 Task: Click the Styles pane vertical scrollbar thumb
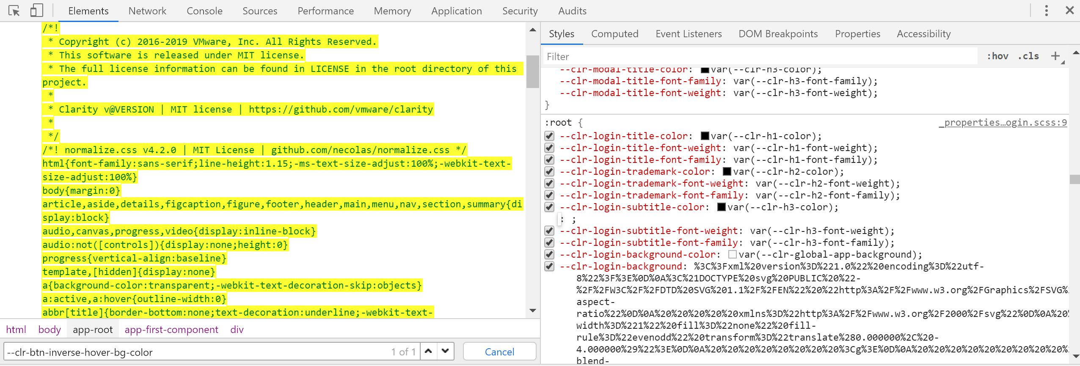pyautogui.click(x=1075, y=179)
